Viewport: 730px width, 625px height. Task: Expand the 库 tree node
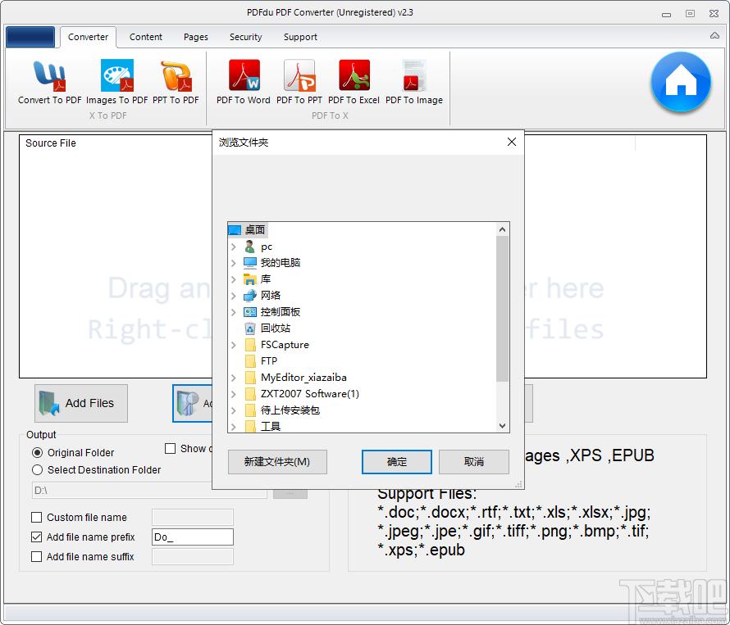coord(234,279)
